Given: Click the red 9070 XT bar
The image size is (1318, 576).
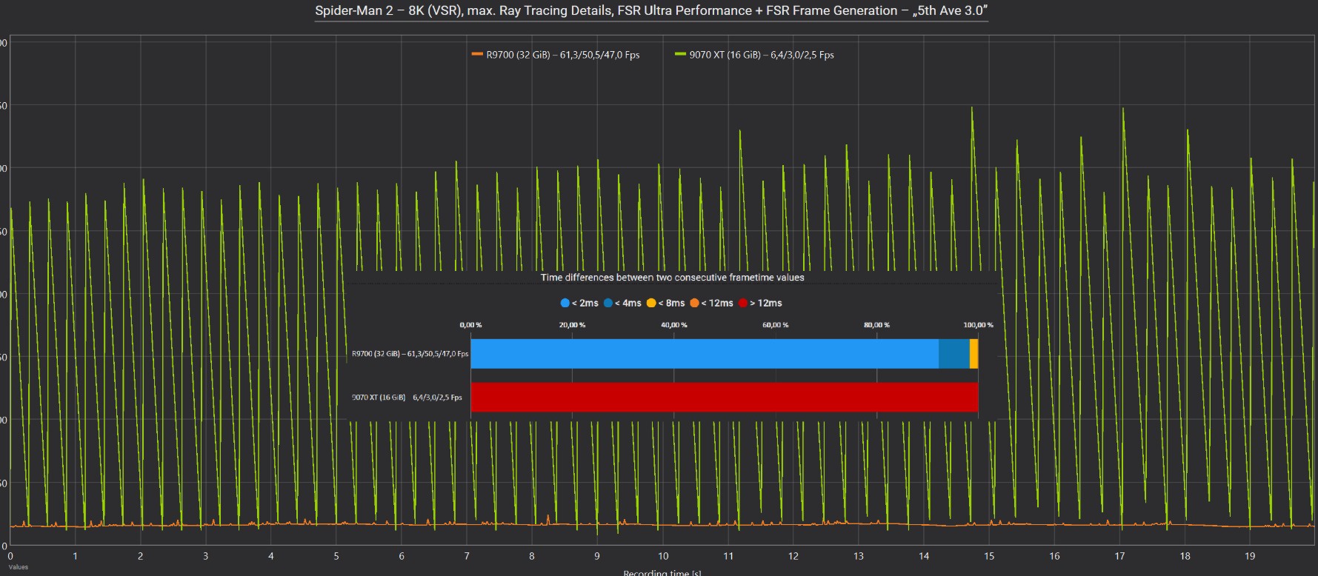Looking at the screenshot, I should click(725, 397).
